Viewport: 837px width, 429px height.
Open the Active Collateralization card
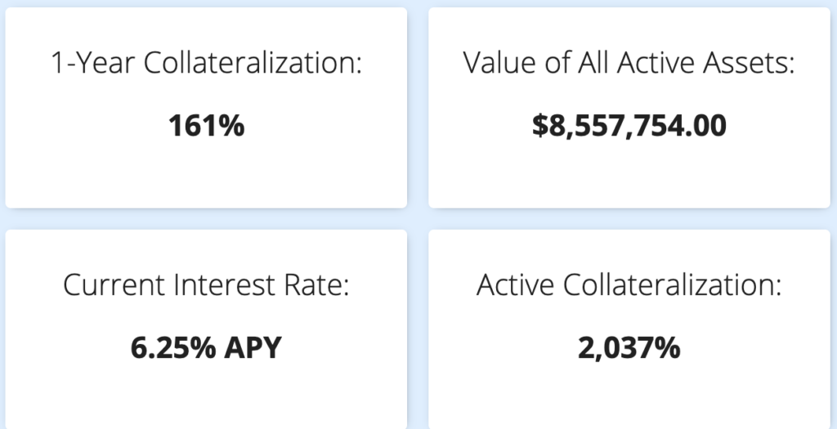click(629, 329)
